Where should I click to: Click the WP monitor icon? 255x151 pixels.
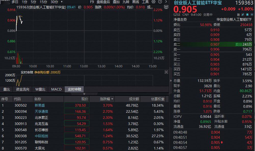coord(166,7)
